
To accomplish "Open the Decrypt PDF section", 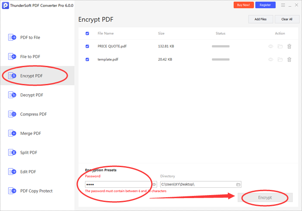I will [31, 95].
